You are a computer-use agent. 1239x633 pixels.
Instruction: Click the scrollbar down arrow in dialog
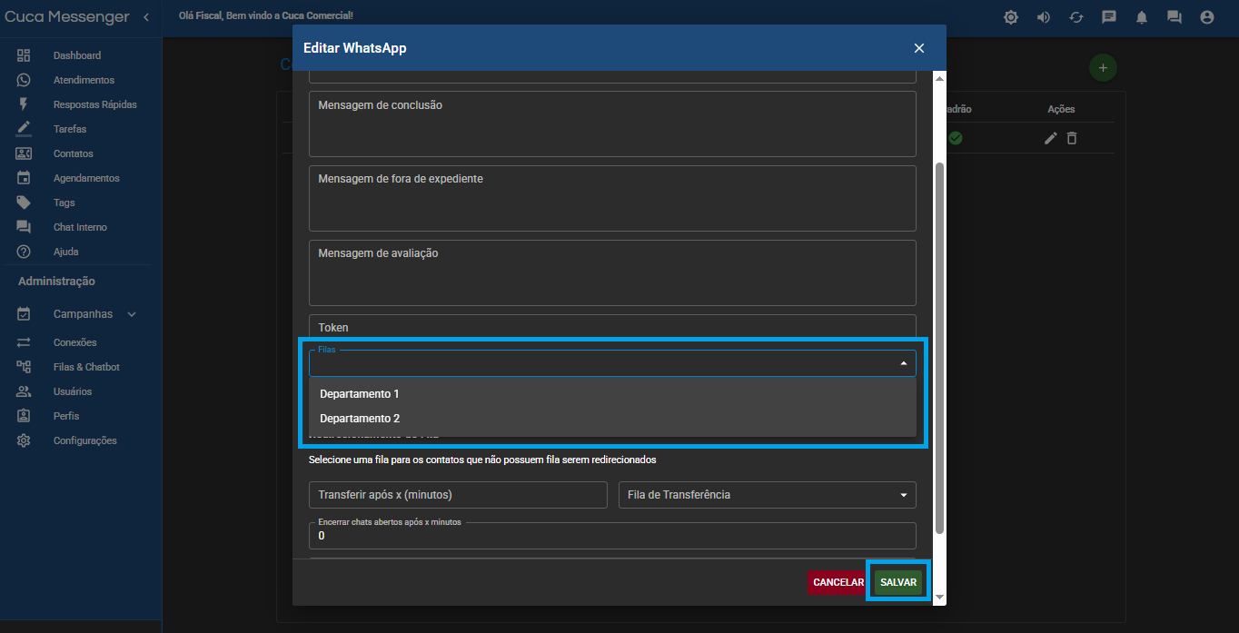click(x=940, y=598)
